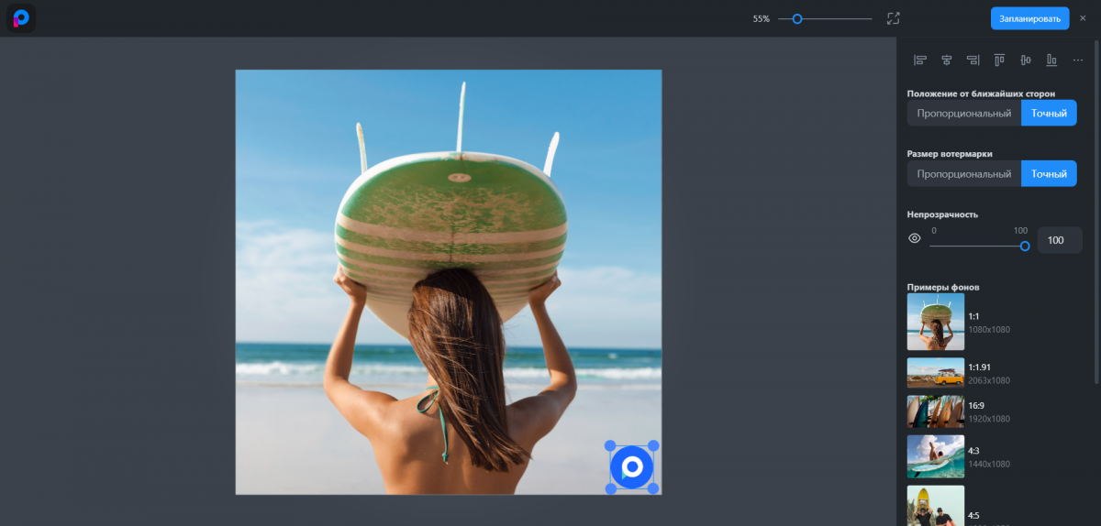Select the 16:9 surfboards background thumbnail
The height and width of the screenshot is (526, 1101).
click(x=936, y=411)
